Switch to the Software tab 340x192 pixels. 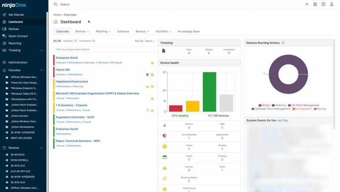point(123,31)
